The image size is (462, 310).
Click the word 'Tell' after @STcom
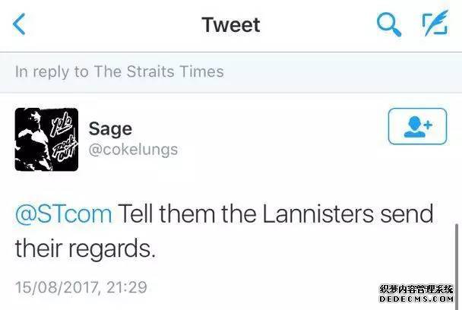click(x=135, y=214)
